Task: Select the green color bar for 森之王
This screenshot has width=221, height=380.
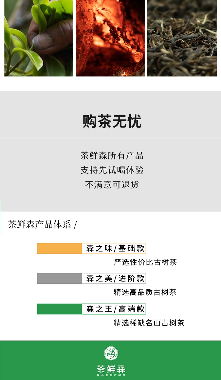Action: pyautogui.click(x=59, y=309)
